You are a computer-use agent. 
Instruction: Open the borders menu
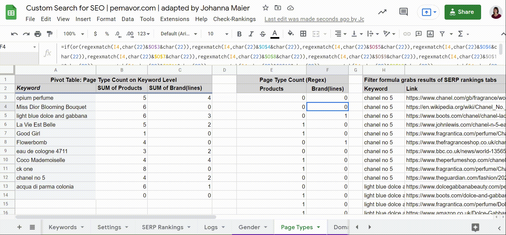[303, 34]
